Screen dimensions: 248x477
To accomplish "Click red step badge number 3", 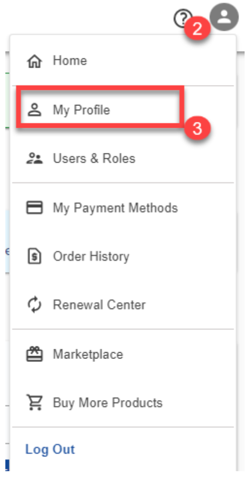I will [197, 129].
